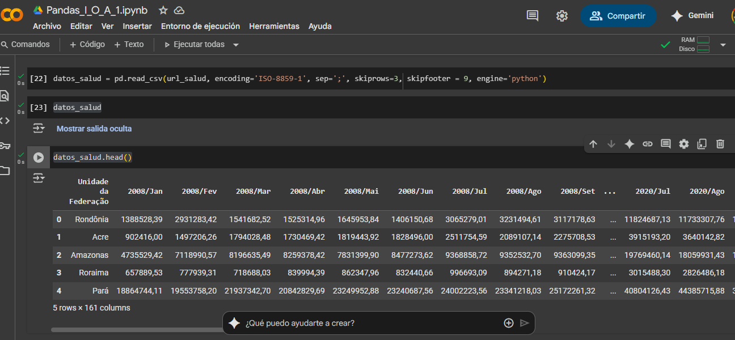Open the Insertar menu

[x=137, y=26]
